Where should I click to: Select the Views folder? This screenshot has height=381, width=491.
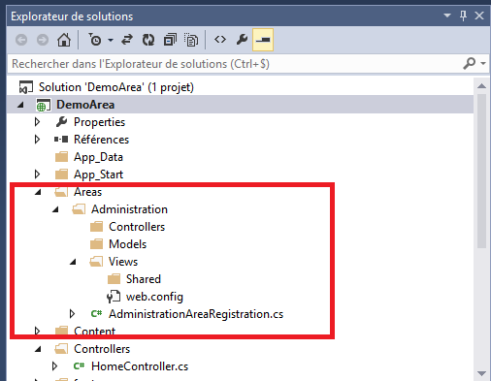(123, 262)
